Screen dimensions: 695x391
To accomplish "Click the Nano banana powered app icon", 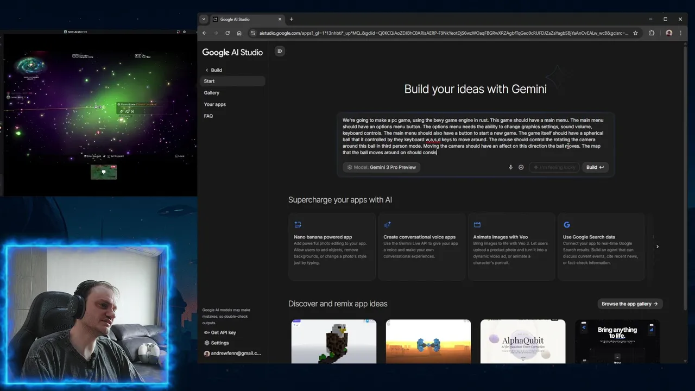I will point(298,224).
